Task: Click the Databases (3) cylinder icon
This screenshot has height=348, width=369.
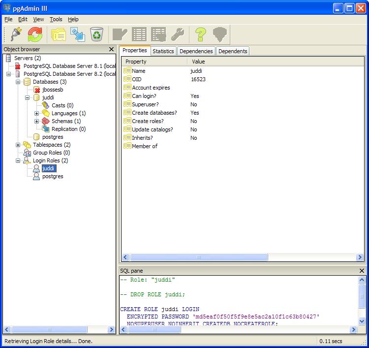Action: click(x=27, y=82)
